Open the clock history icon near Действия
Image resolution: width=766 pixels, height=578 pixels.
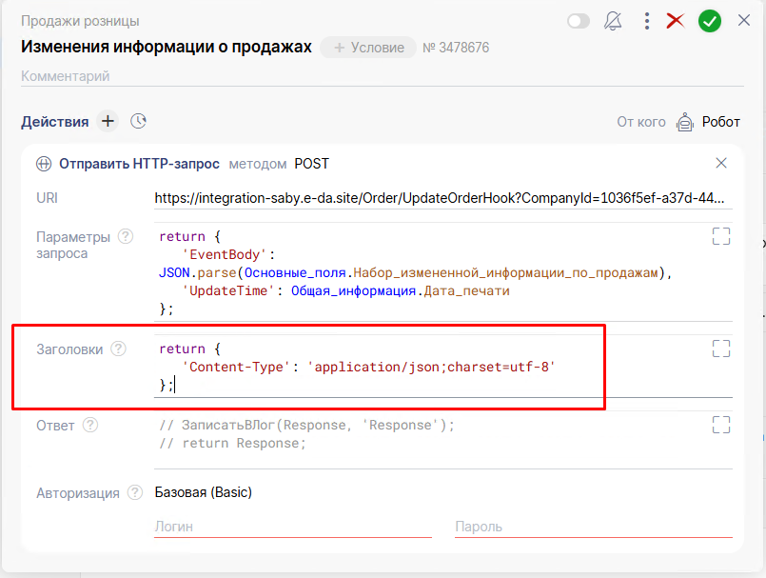pos(139,121)
